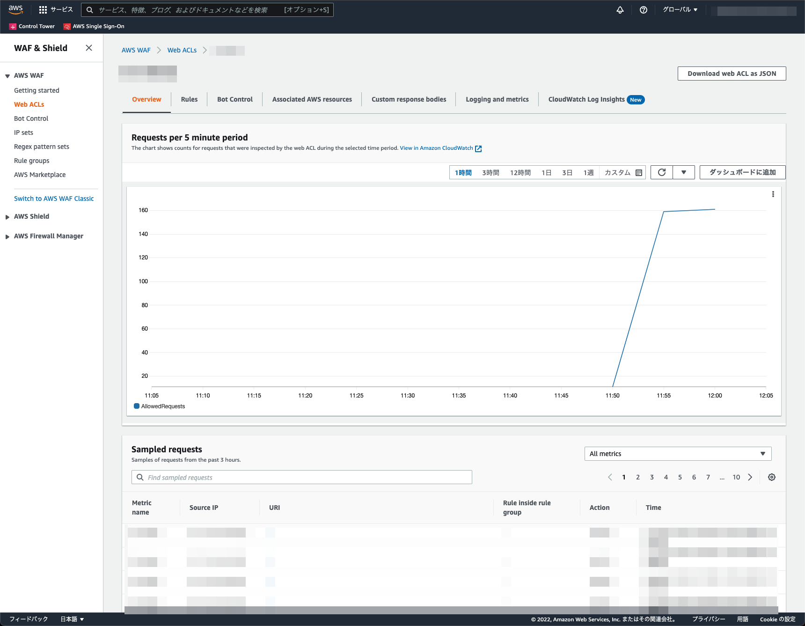The width and height of the screenshot is (805, 626).
Task: Click Switch to AWS WAF Classic
Action: [x=54, y=199]
